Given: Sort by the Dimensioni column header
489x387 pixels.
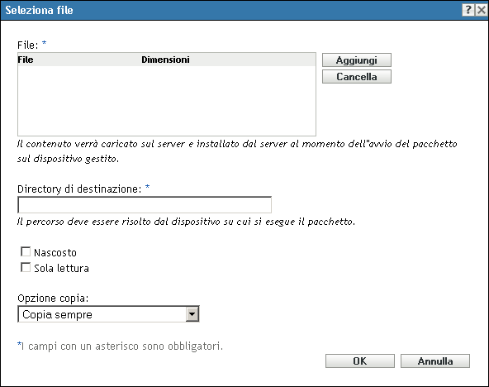Looking at the screenshot, I should pyautogui.click(x=165, y=60).
